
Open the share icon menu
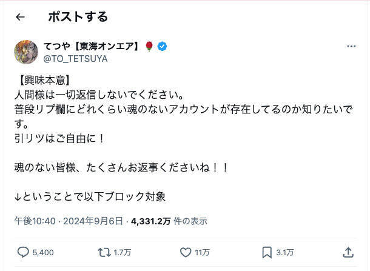point(348,252)
